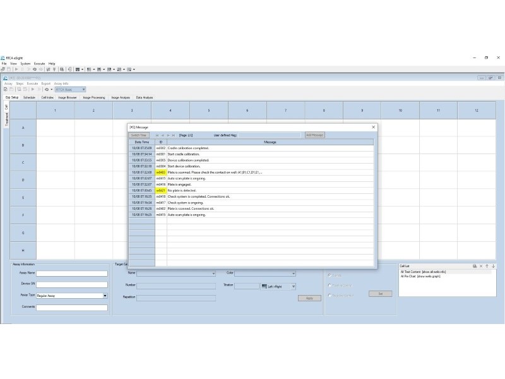Click the move down arrow in Cell List
This screenshot has height=379, width=505.
tap(493, 266)
